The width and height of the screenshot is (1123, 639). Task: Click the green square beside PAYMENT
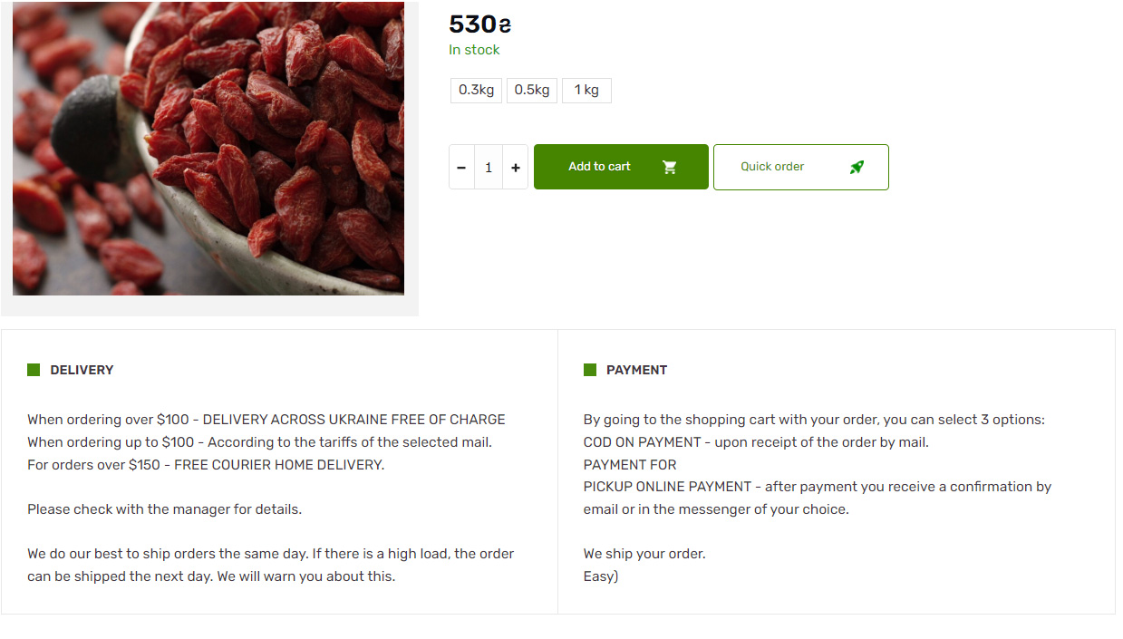(x=590, y=370)
